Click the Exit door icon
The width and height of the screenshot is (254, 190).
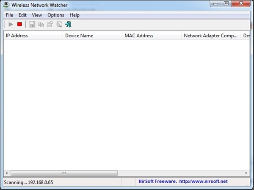point(68,25)
